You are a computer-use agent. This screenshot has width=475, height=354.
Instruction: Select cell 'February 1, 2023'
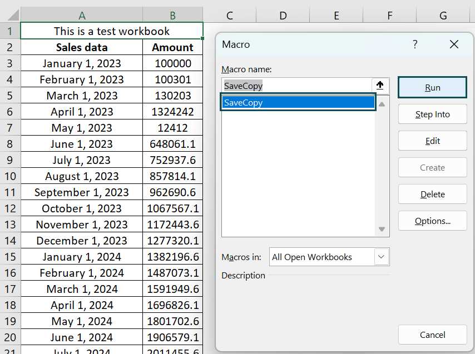82,79
